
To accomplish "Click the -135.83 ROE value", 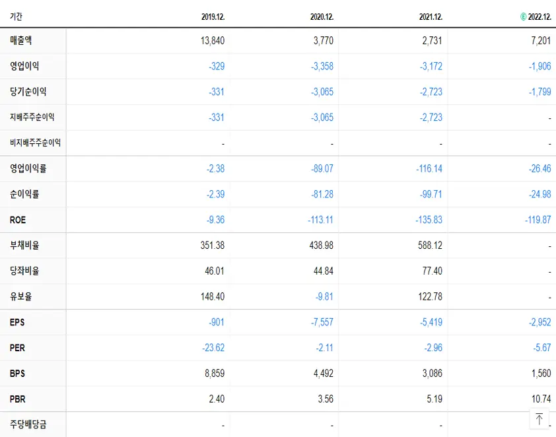I will point(429,220).
